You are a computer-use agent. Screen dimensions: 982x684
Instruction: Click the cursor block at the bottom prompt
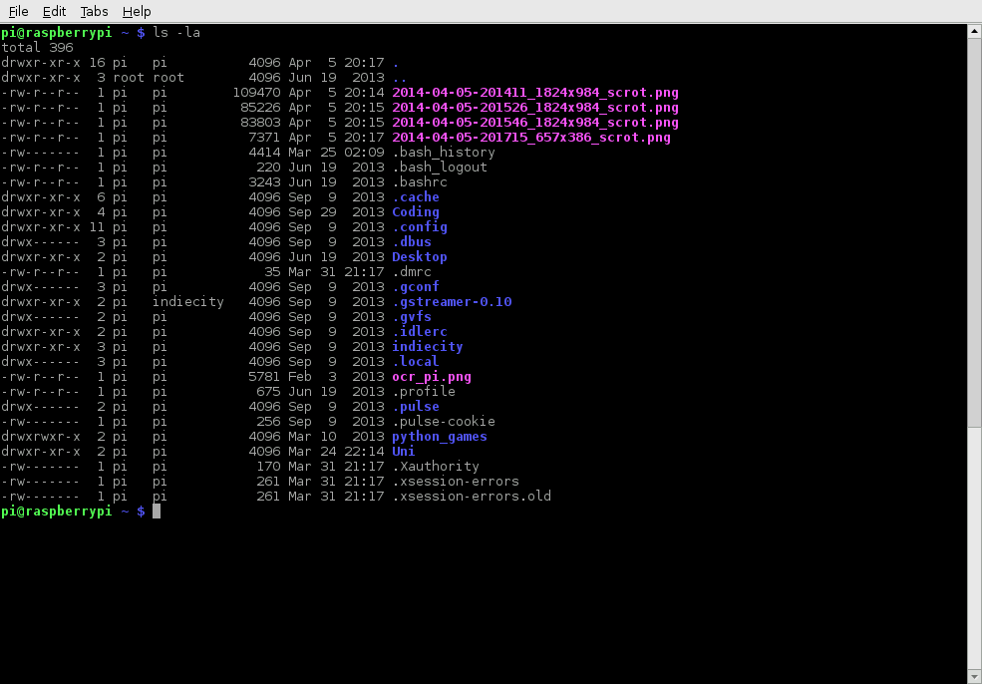pos(157,512)
